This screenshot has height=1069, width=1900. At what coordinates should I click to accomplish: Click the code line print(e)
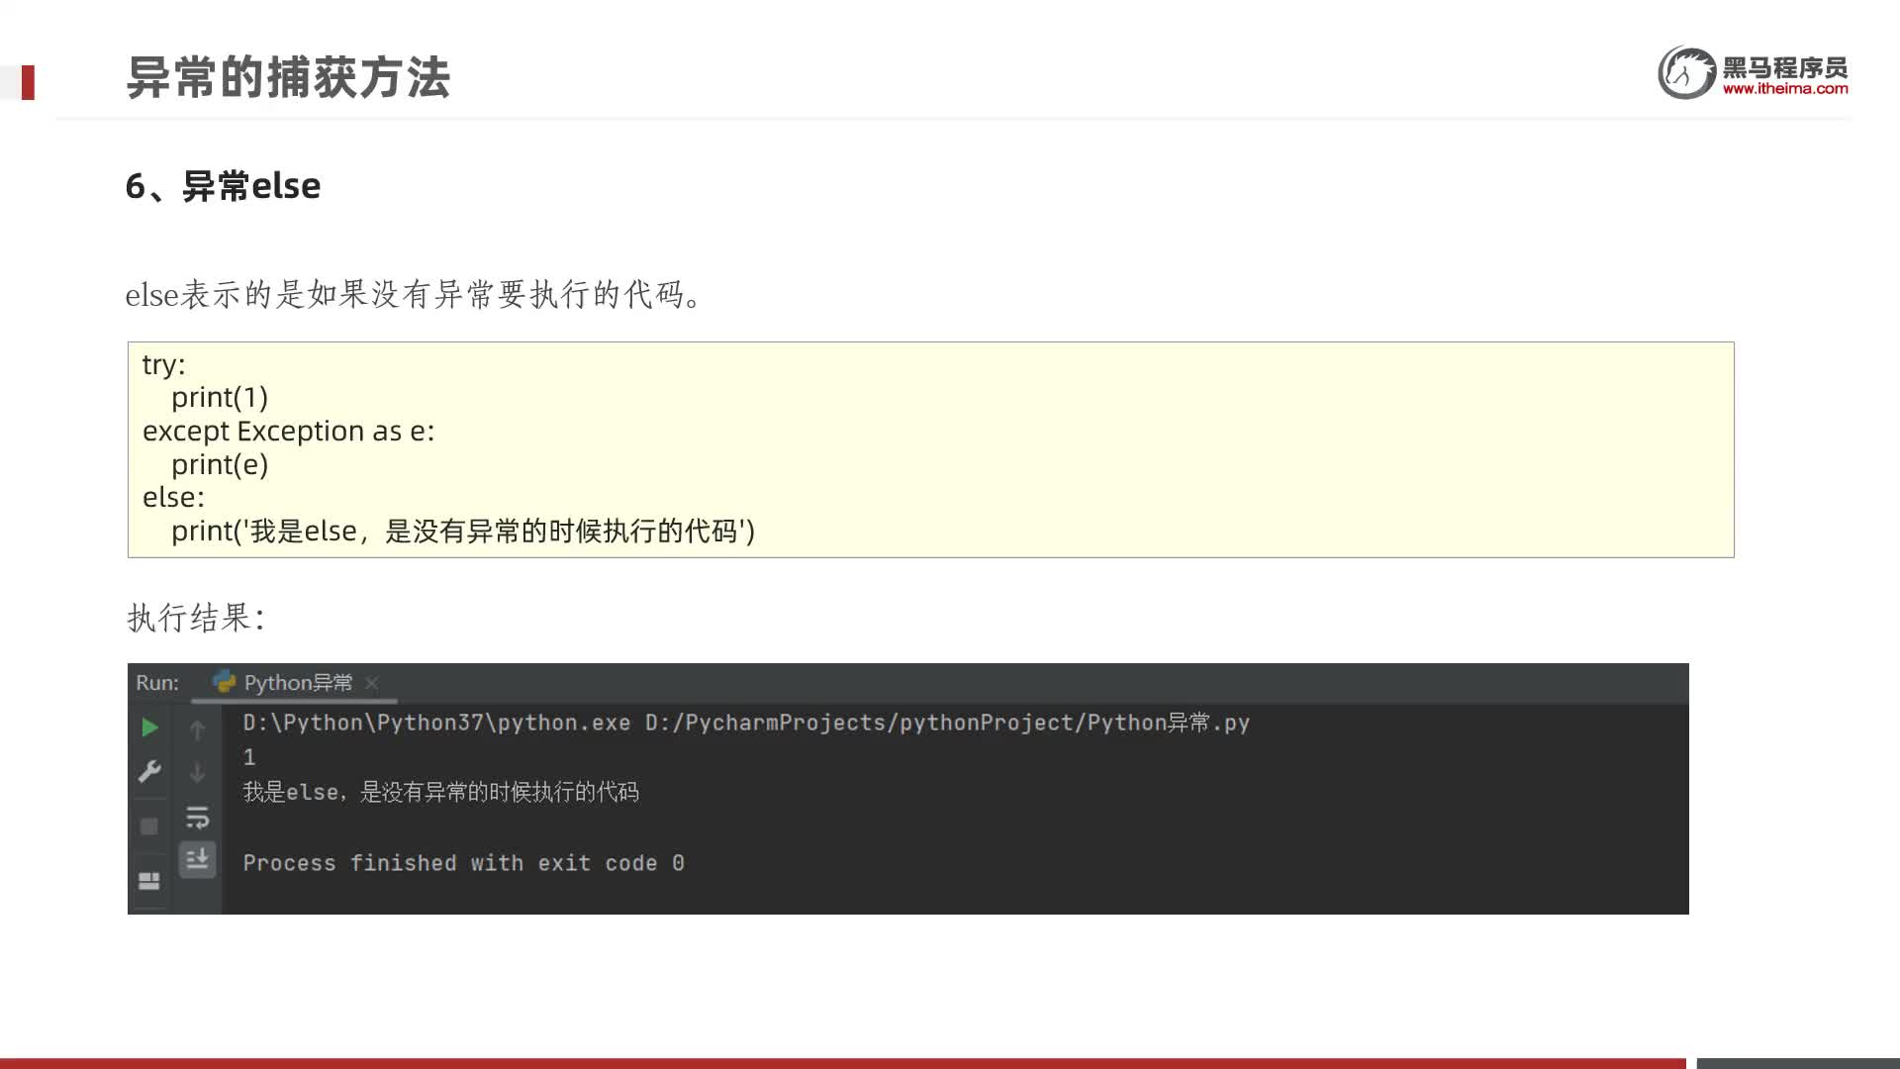(220, 464)
